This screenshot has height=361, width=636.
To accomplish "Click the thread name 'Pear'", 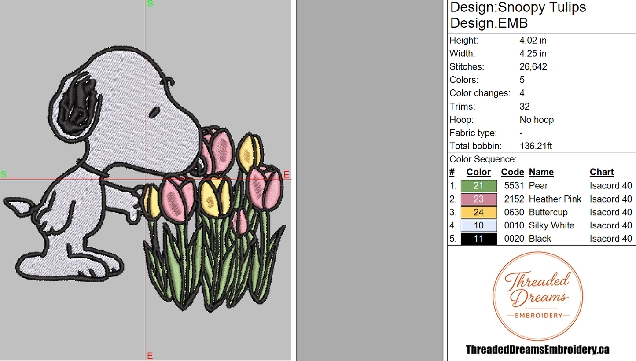I will pos(538,186).
